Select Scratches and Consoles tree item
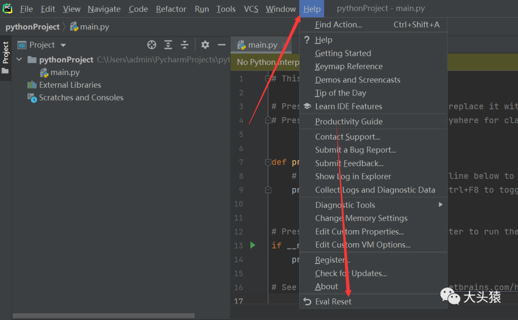The height and width of the screenshot is (320, 518). tap(81, 97)
